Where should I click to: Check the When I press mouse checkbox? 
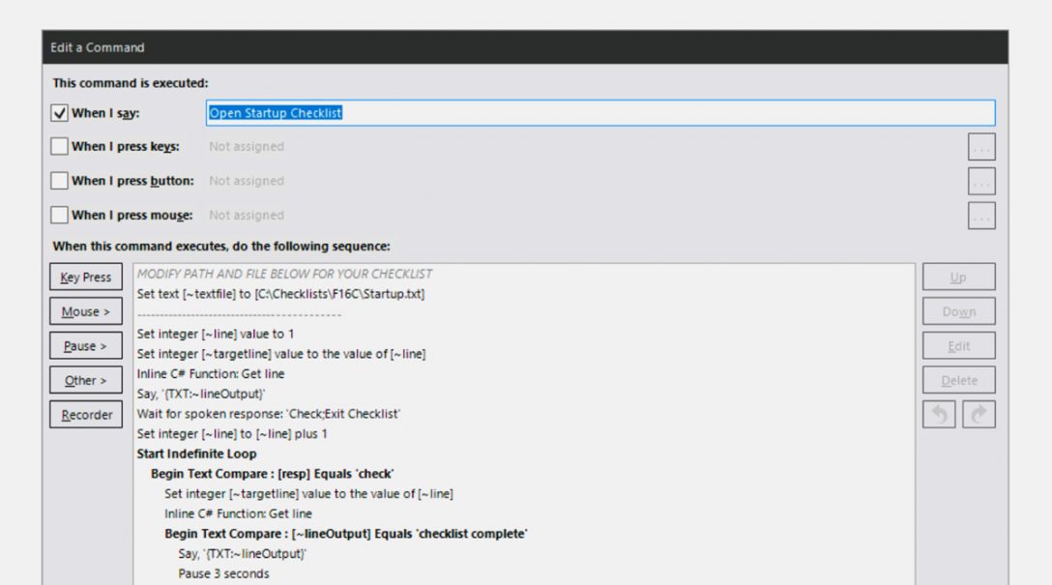60,215
